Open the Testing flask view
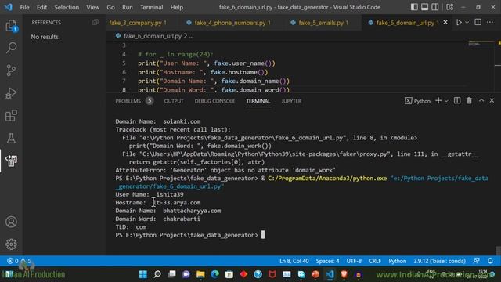This screenshot has height=282, width=501. pyautogui.click(x=11, y=138)
